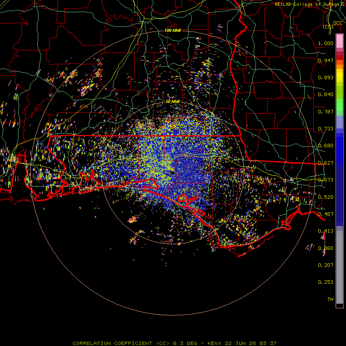346x346 pixels.
Task: Click the 0.893 color scale value
Action: tap(326, 77)
